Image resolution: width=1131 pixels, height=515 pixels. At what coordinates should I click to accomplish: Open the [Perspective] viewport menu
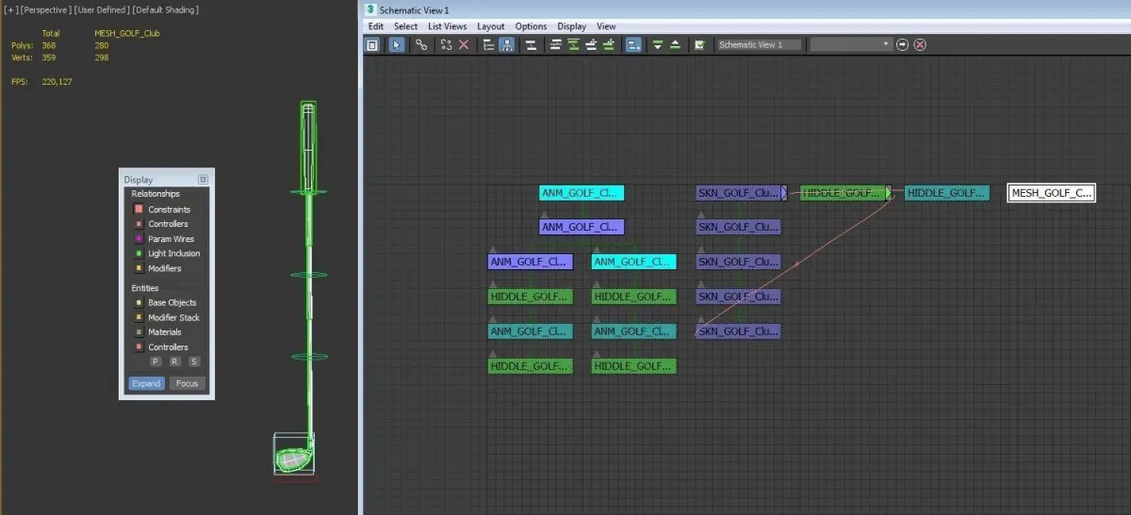(x=45, y=9)
